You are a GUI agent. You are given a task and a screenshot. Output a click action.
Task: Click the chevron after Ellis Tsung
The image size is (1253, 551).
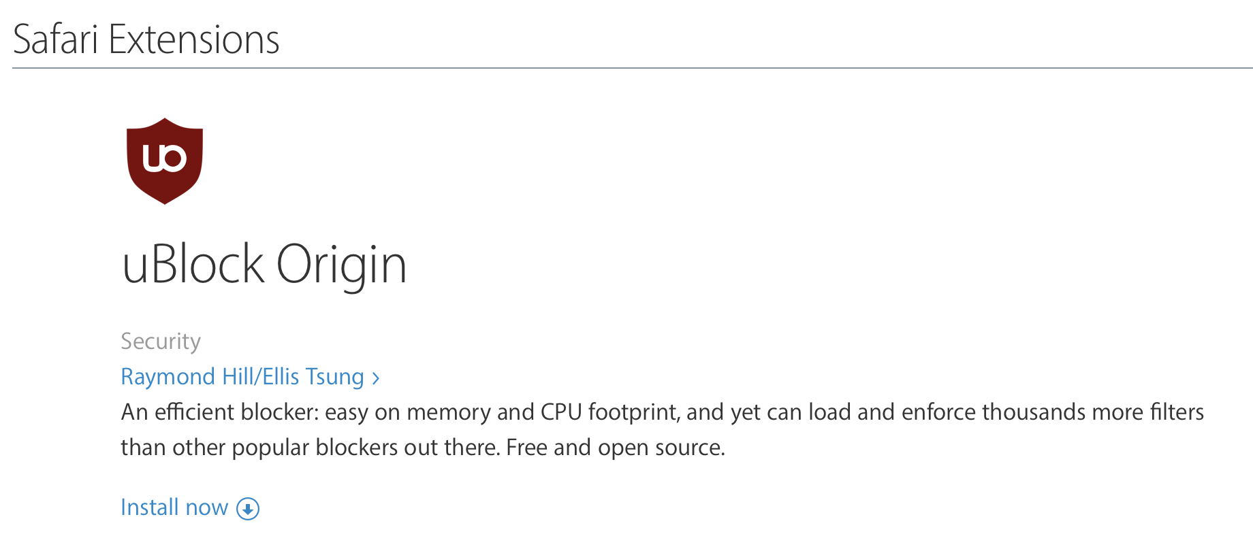click(376, 378)
